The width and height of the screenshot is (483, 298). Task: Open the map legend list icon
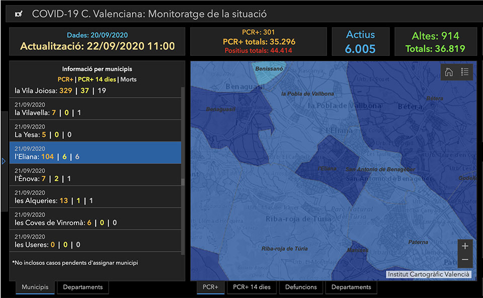pyautogui.click(x=465, y=72)
